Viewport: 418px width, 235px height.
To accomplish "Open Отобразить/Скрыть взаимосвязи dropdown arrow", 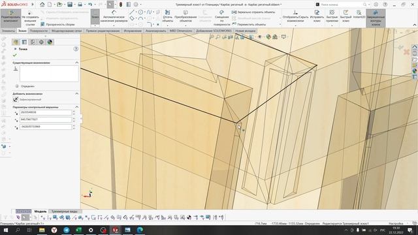I will click(295, 25).
